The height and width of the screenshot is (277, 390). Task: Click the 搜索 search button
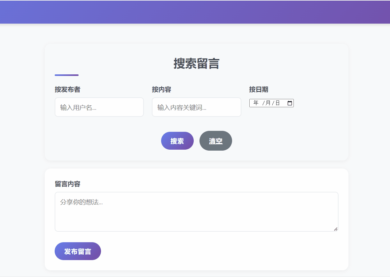(x=177, y=141)
